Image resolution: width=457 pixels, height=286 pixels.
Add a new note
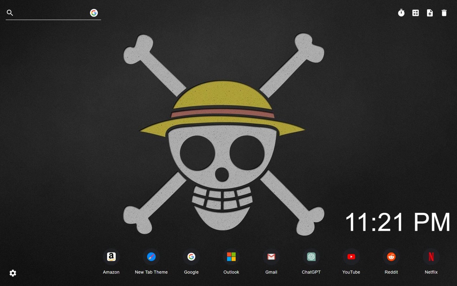430,13
